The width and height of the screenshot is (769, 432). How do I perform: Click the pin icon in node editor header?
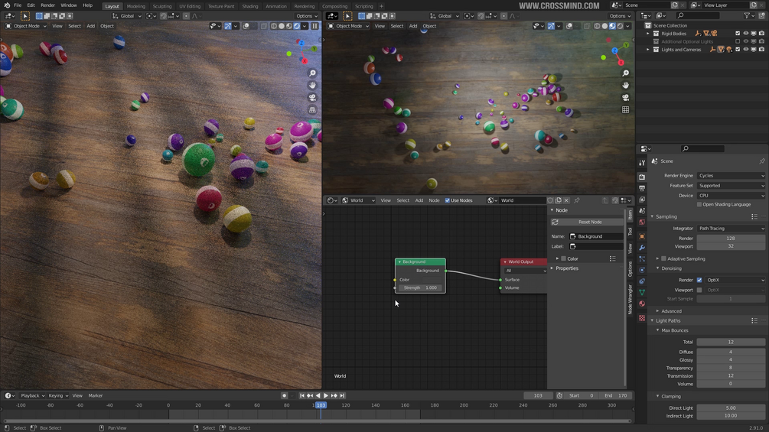tap(577, 200)
